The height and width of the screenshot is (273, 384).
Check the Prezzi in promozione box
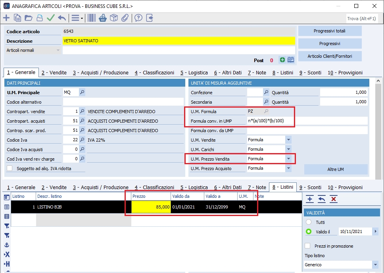307,246
